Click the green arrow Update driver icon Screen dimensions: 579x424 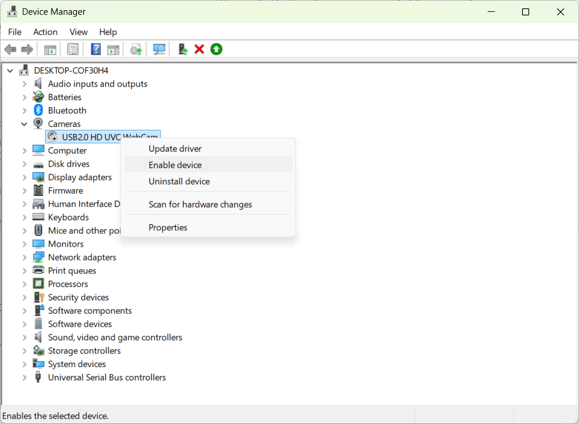point(217,49)
